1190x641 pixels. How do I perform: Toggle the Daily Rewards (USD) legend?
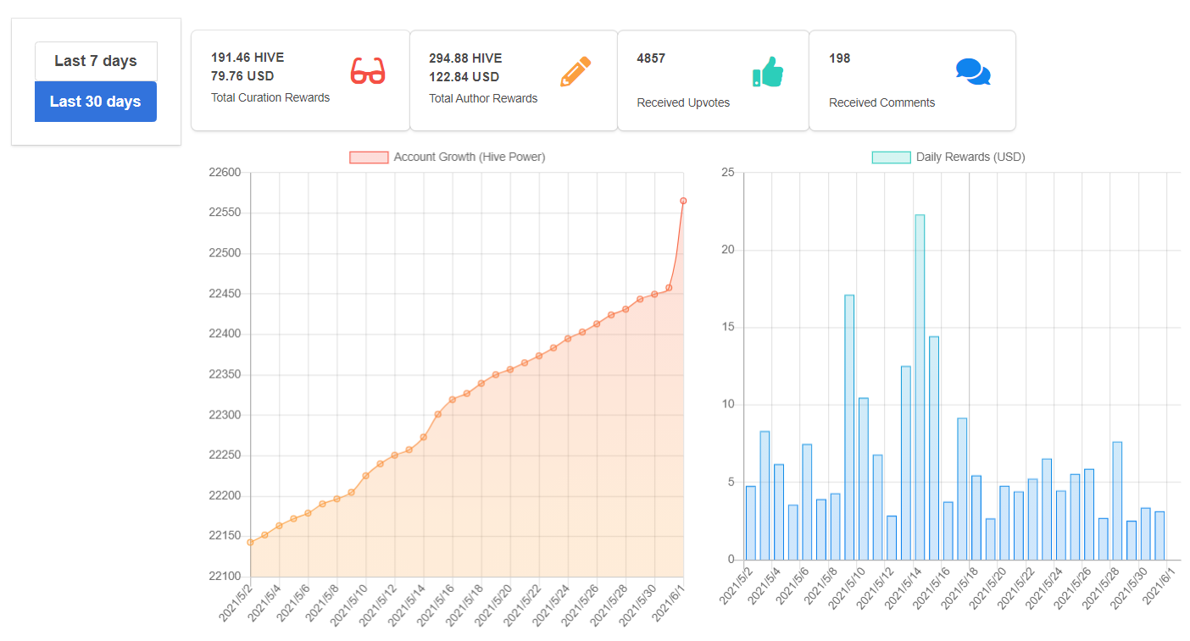tap(948, 157)
